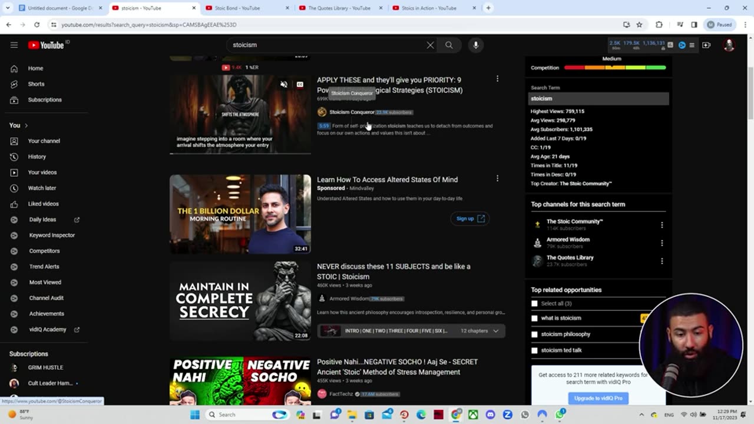The image size is (754, 424).
Task: Switch to the Stoic Bond YouTube tab
Action: [x=247, y=8]
